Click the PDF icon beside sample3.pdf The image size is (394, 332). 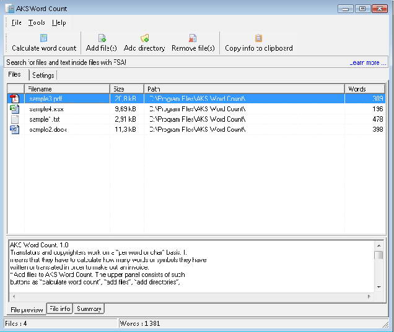click(x=15, y=98)
